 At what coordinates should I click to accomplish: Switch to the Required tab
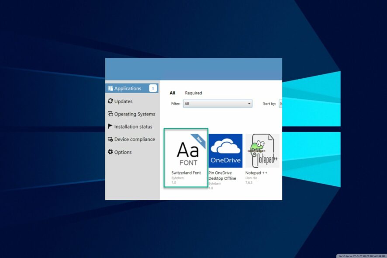coord(193,93)
